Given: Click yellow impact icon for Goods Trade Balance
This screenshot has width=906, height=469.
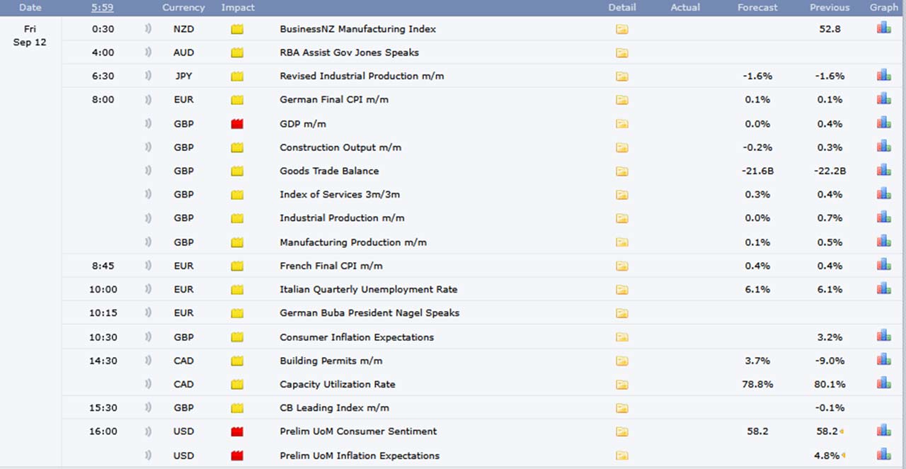Looking at the screenshot, I should (237, 171).
